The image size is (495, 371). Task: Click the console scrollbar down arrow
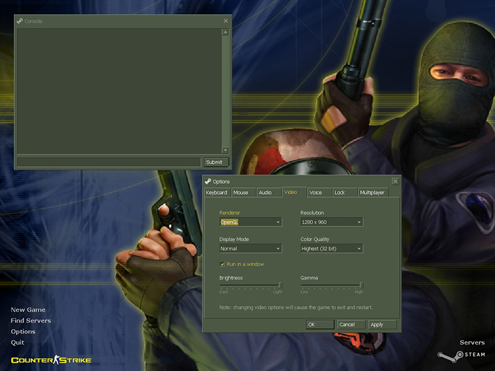[225, 150]
